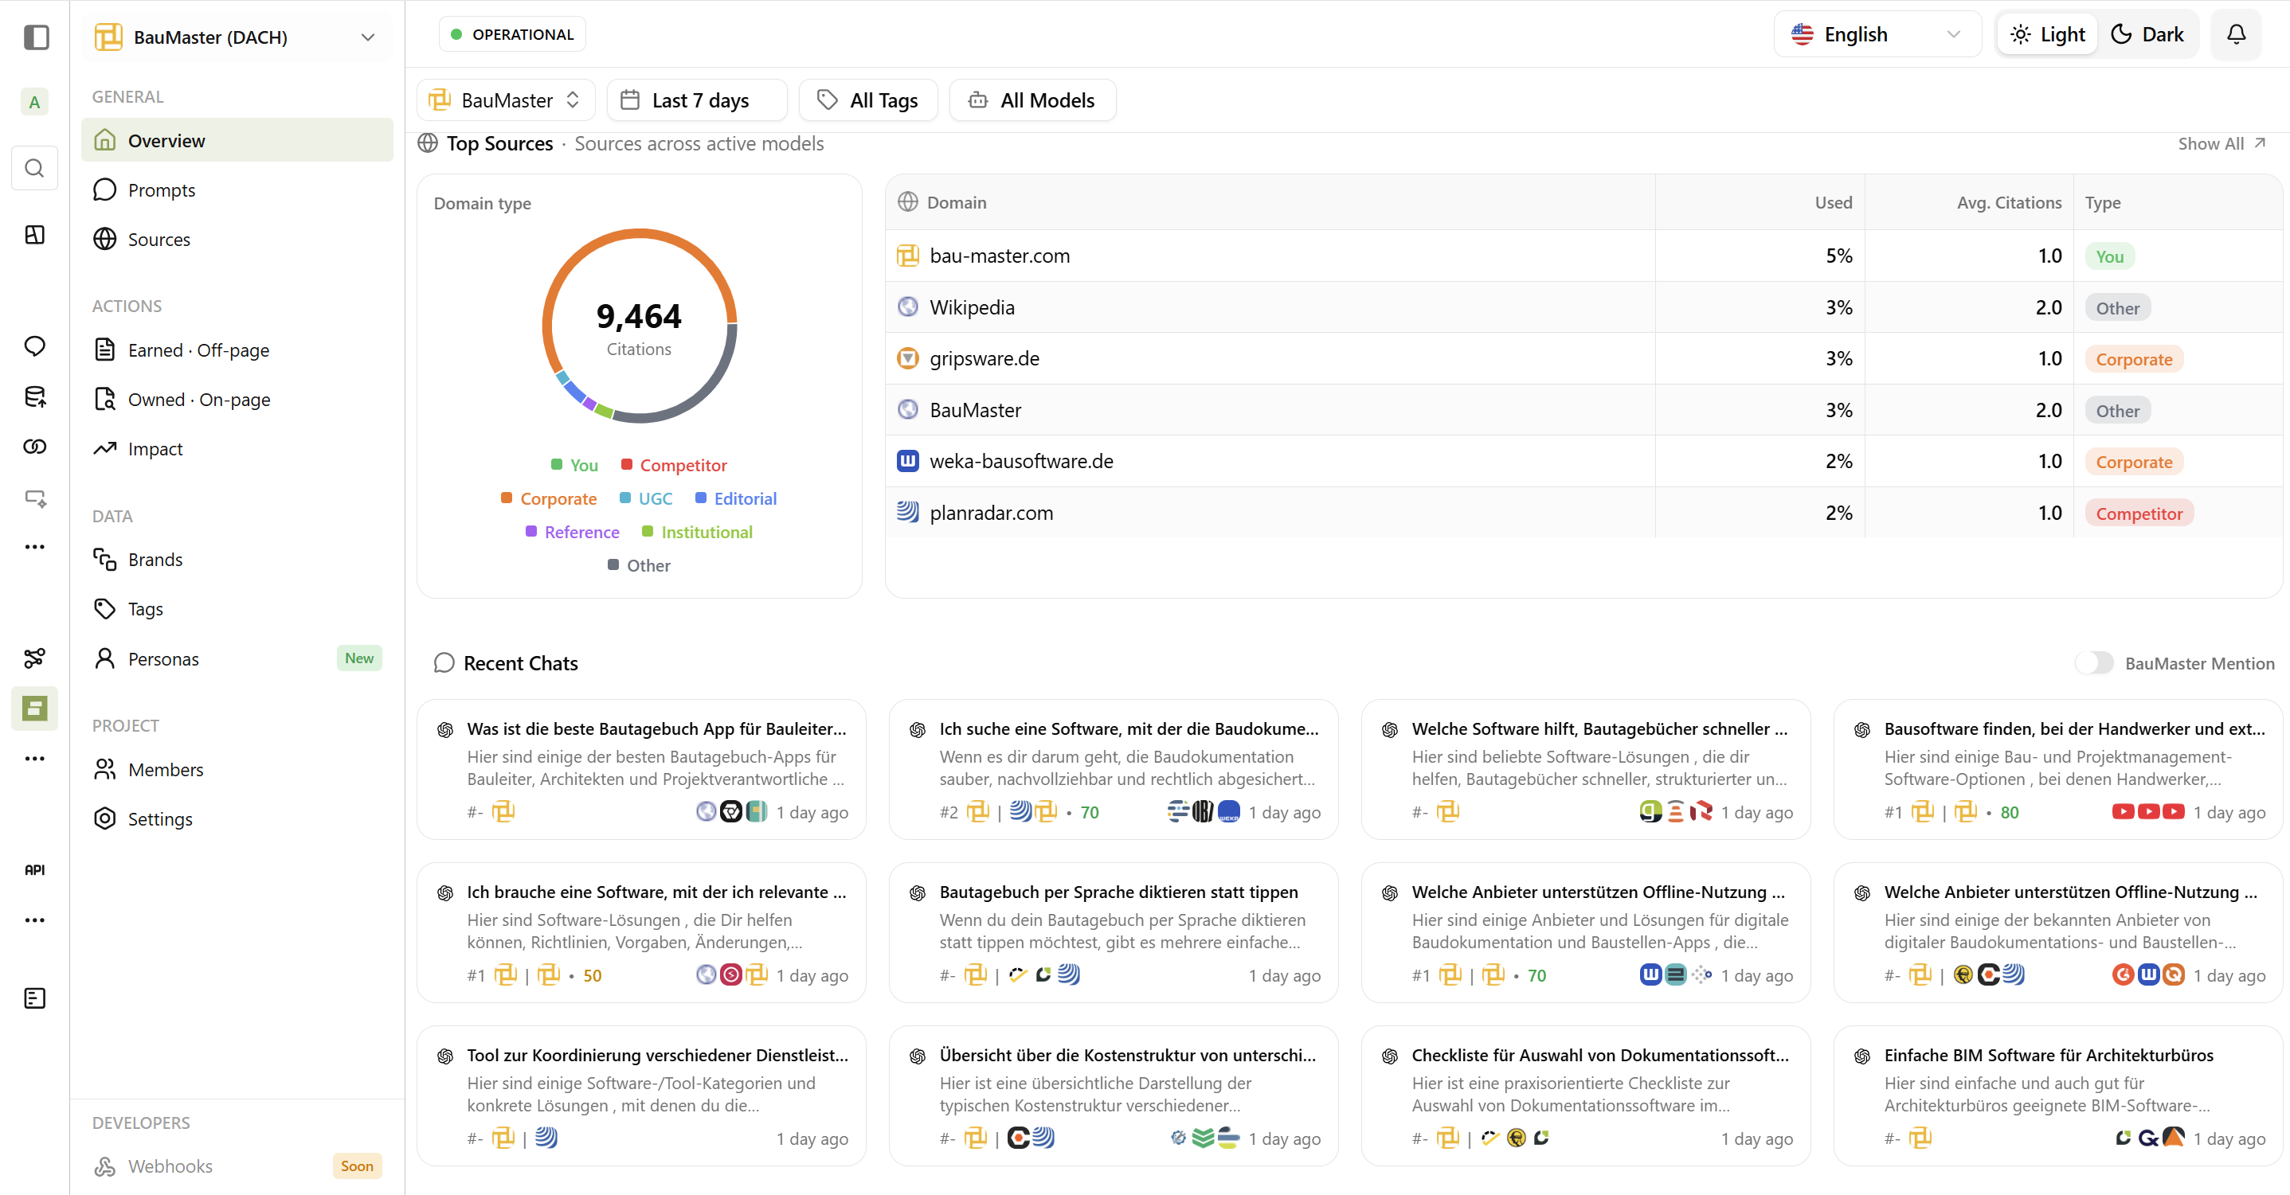
Task: Click the API icon in left rail
Action: pyautogui.click(x=35, y=870)
